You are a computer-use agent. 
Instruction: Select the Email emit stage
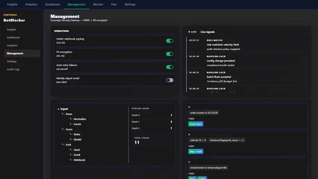point(77,155)
